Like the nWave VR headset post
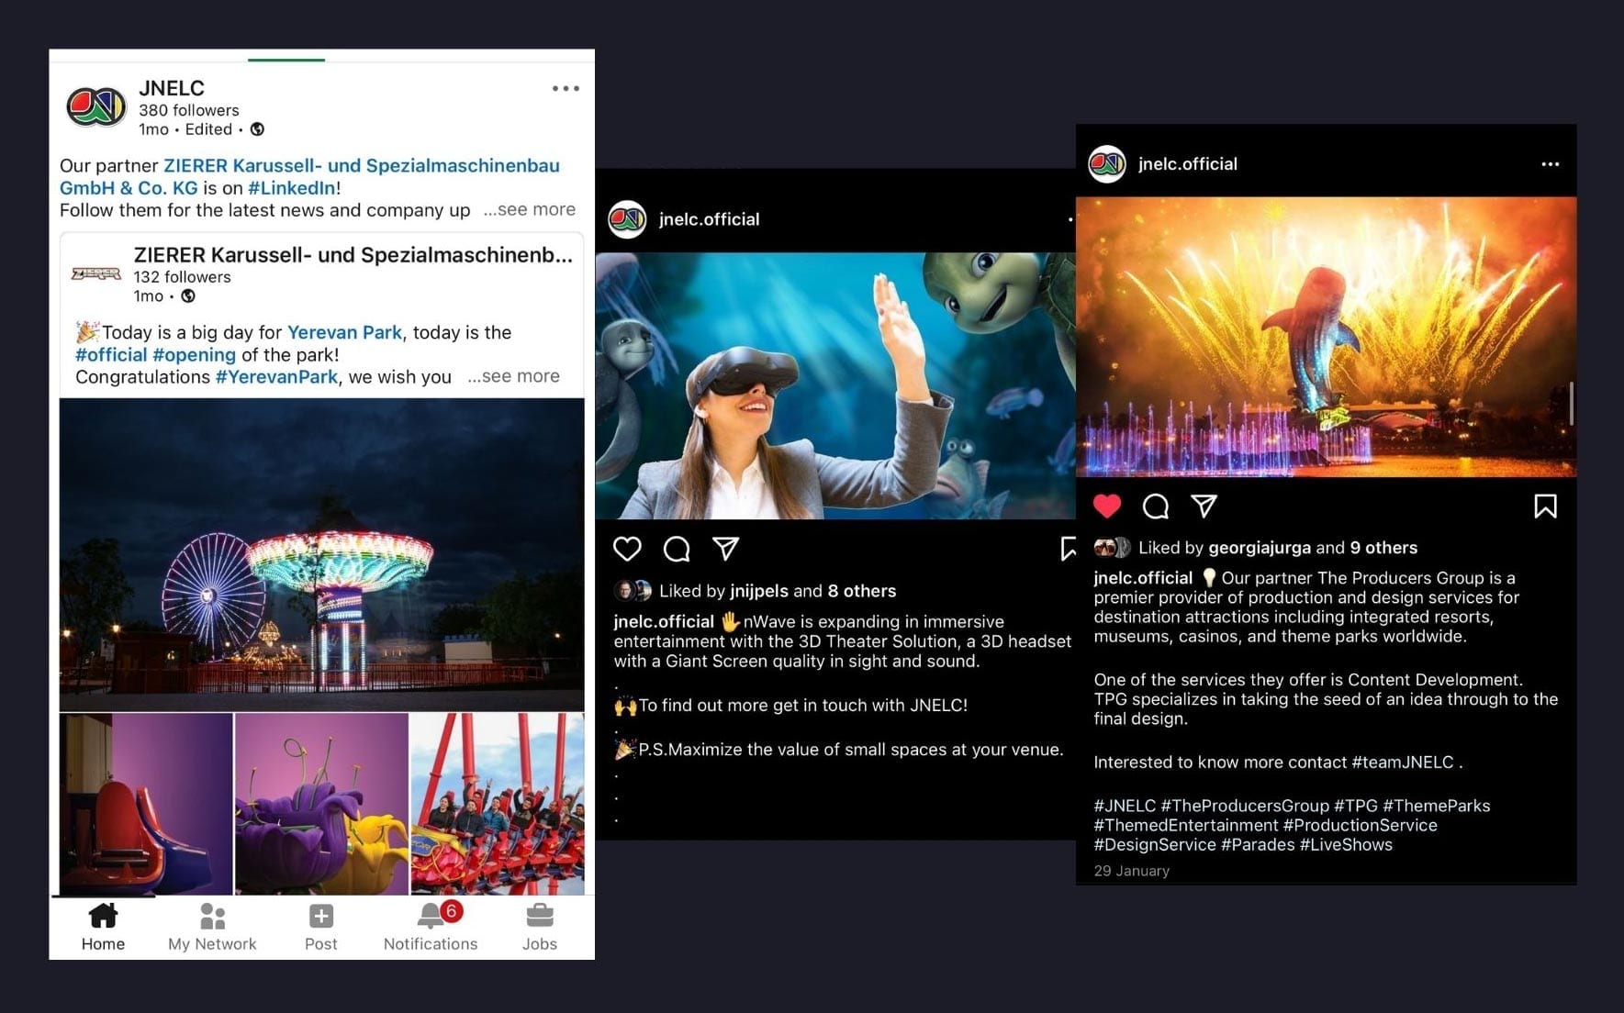The width and height of the screenshot is (1624, 1013). [627, 549]
